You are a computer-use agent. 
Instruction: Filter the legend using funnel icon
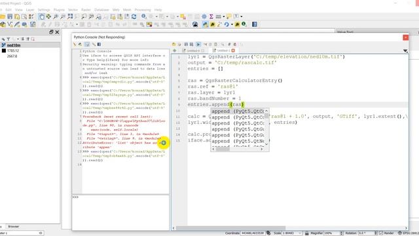click(9, 39)
